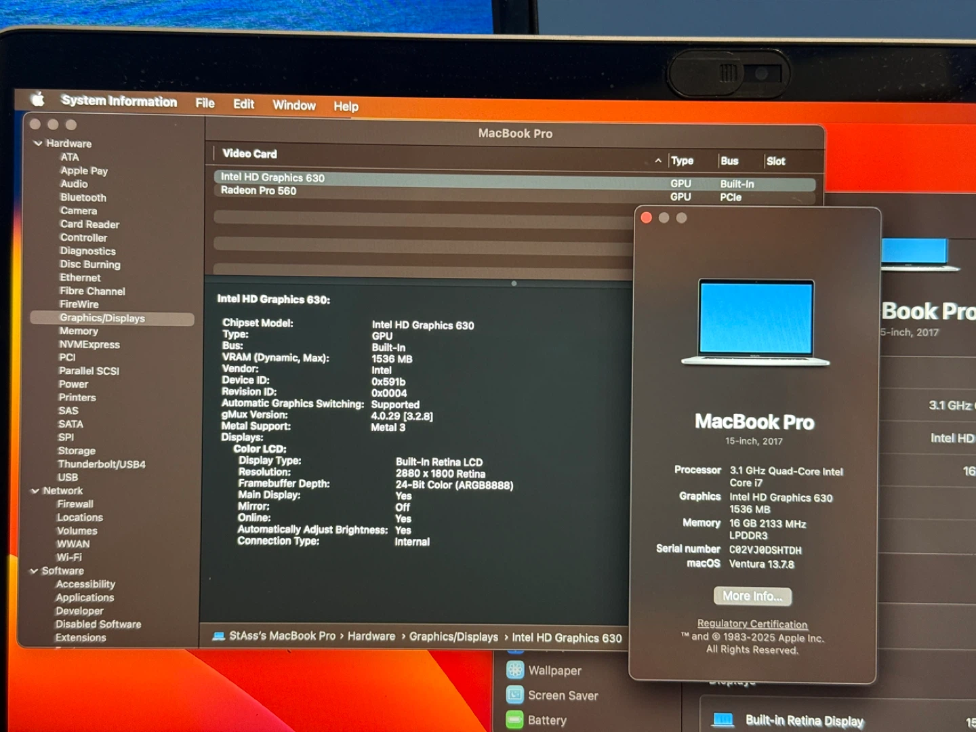Select FireWire in the sidebar

(79, 304)
